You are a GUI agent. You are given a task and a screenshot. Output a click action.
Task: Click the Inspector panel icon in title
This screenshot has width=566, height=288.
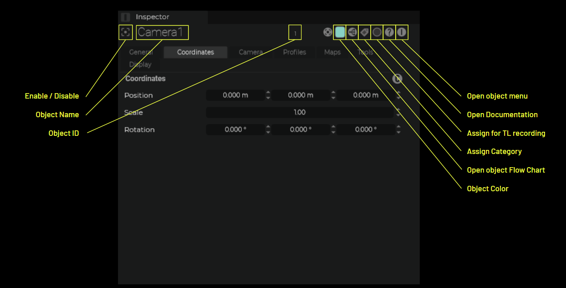(x=126, y=17)
